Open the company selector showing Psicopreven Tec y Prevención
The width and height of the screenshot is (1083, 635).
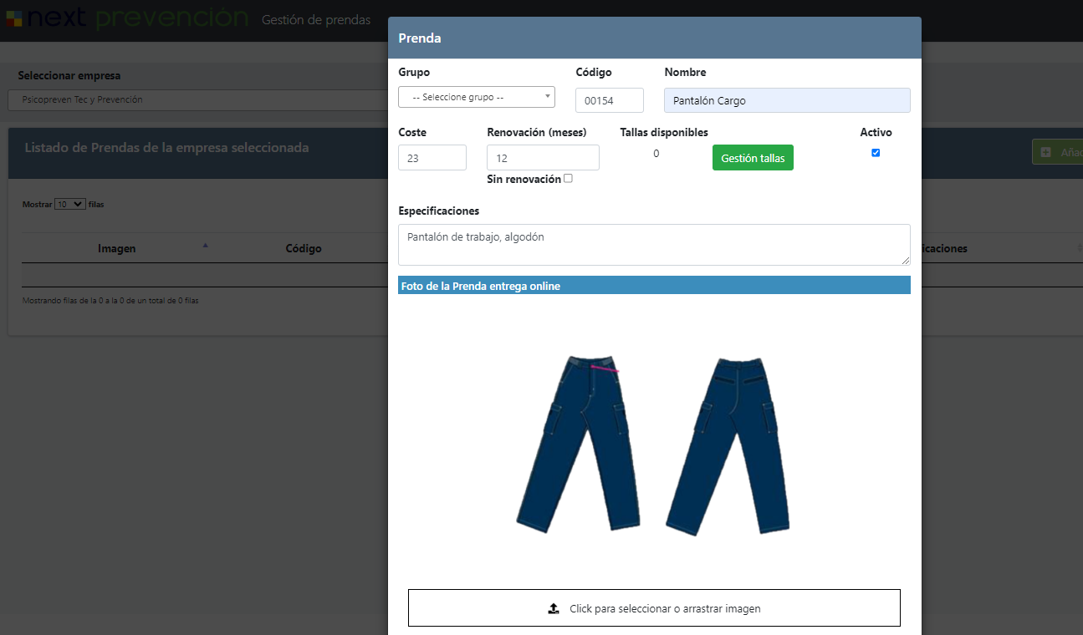pyautogui.click(x=197, y=99)
